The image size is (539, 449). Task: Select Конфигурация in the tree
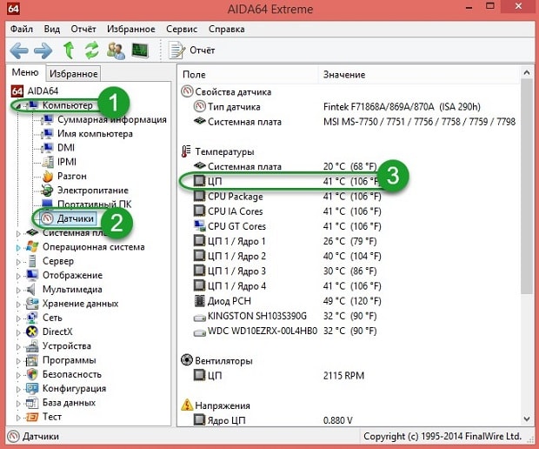[74, 388]
